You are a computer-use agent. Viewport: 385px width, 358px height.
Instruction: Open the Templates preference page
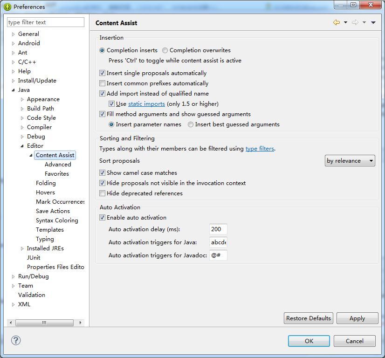click(50, 230)
